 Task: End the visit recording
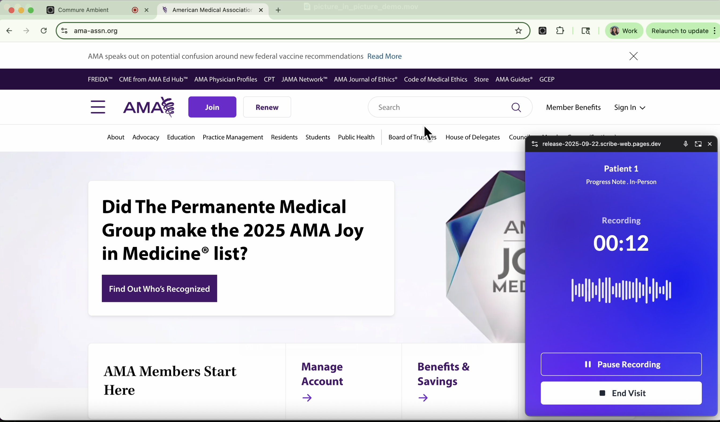(x=621, y=393)
